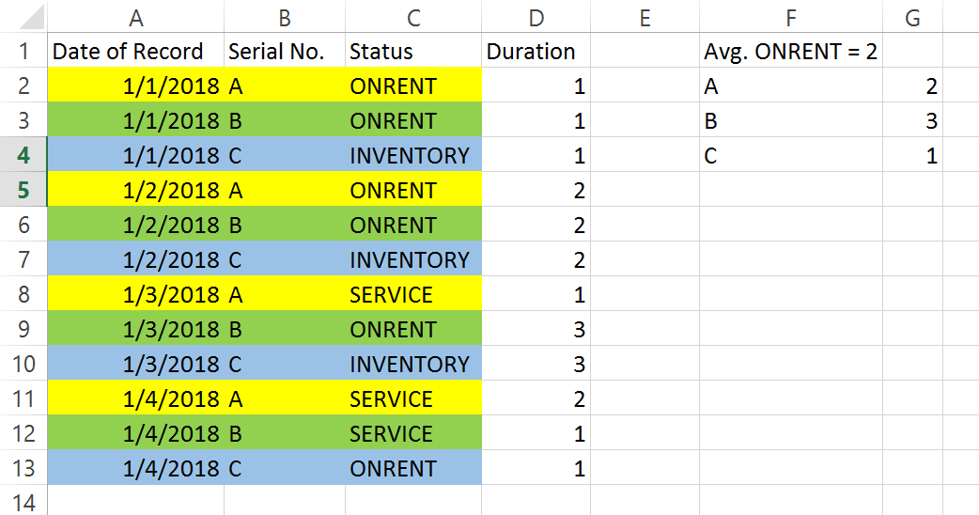Click the 'Status' header cell
The height and width of the screenshot is (515, 979).
tap(413, 51)
